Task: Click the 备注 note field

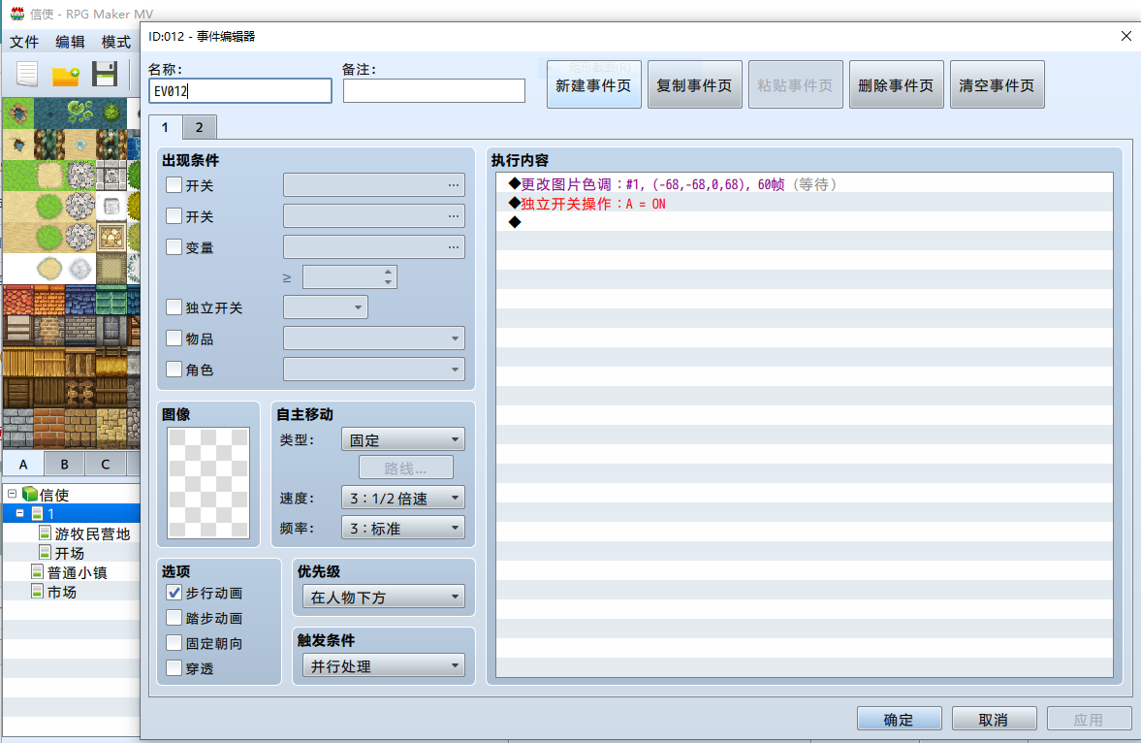Action: pyautogui.click(x=433, y=91)
